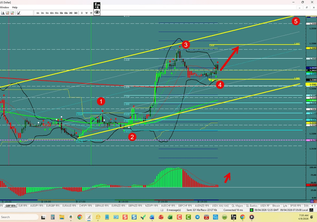Launch the SMR app from the taskbar
Viewport: 317px width, 222px height.
[x=233, y=217]
